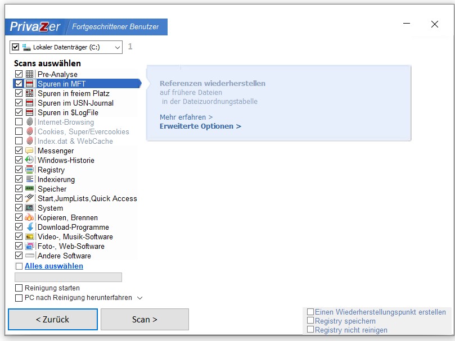Screen dimensions: 455x341
Task: Uncheck the Messenger checkbox
Action: tap(19, 151)
